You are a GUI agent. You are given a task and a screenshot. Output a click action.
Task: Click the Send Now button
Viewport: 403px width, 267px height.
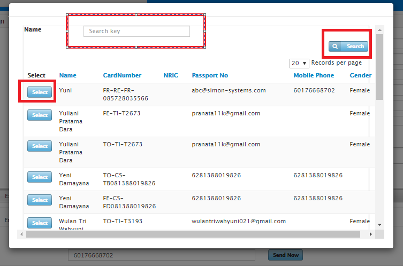285,255
